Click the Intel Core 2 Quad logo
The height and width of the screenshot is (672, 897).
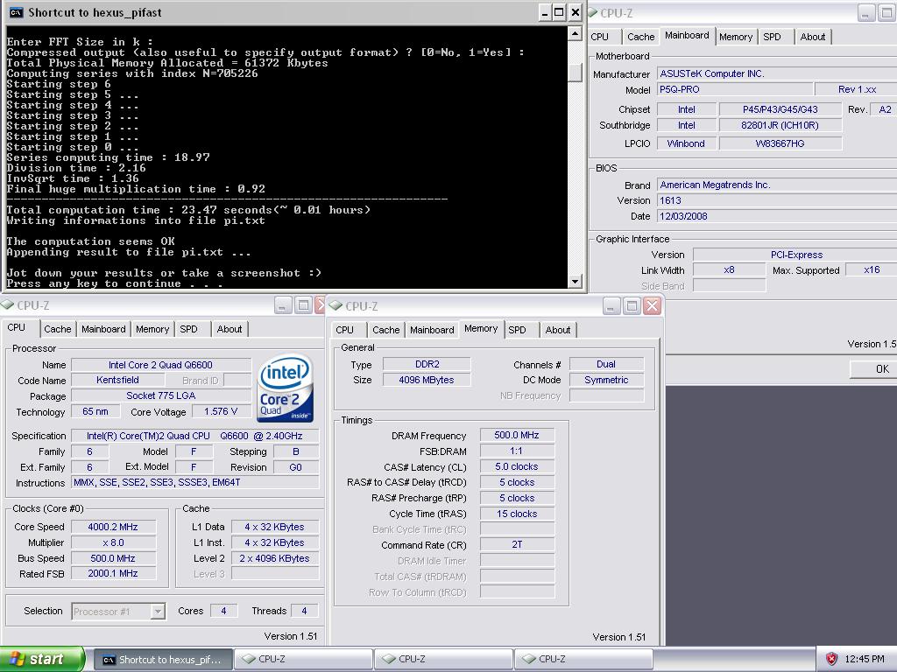pos(286,388)
